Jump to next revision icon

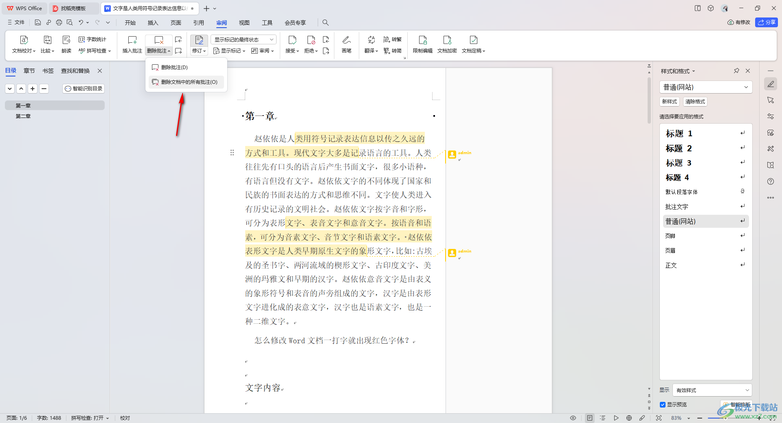pos(326,51)
